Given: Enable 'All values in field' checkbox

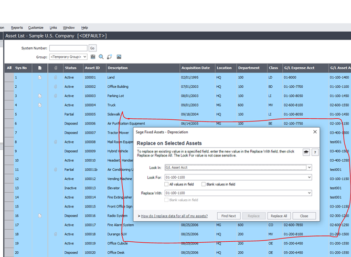Looking at the screenshot, I should pyautogui.click(x=167, y=184).
